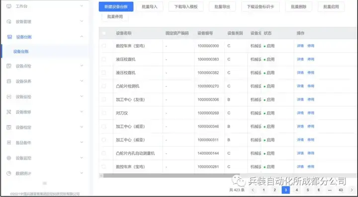Expand the 设备点检 menu chevron

[x=82, y=66]
